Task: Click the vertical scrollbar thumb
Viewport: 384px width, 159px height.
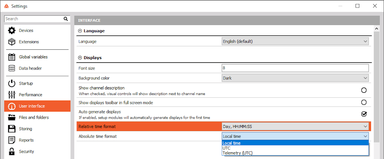Action: [x=376, y=87]
